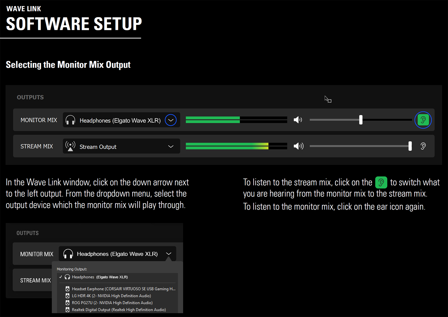This screenshot has width=448, height=317.
Task: Mute the Stream Mix speaker icon
Action: pyautogui.click(x=298, y=146)
